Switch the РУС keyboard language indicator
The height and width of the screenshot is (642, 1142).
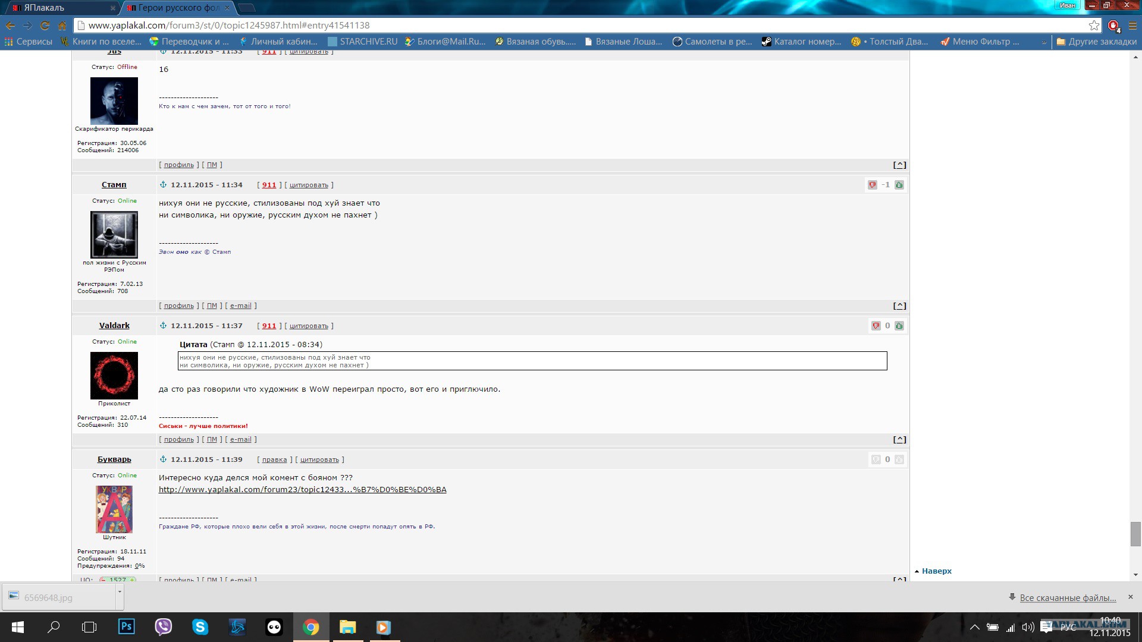coord(1068,627)
